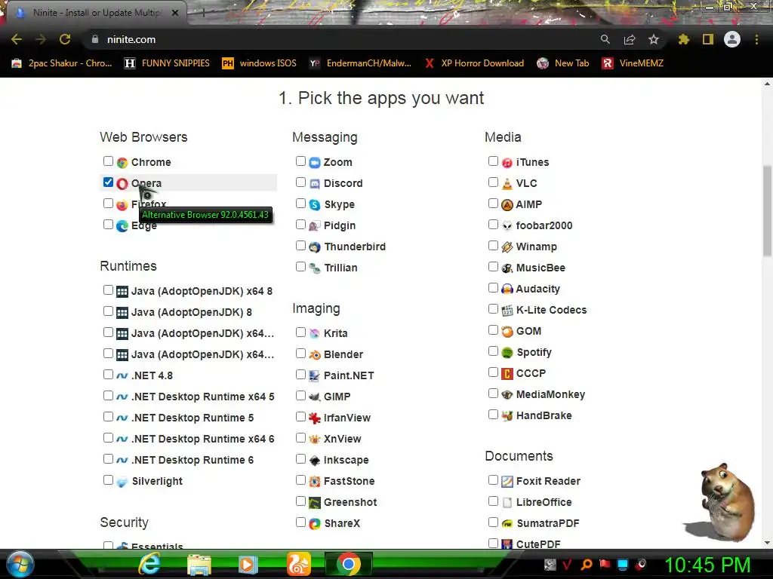
Task: Check the Pidgin checkbox
Action: 300,225
